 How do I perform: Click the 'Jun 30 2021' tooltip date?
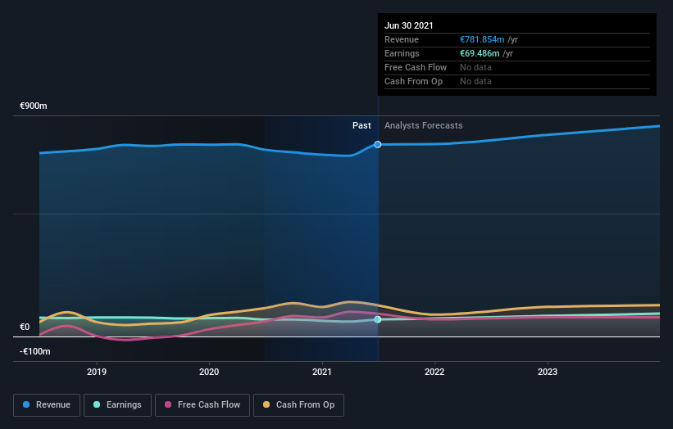408,25
